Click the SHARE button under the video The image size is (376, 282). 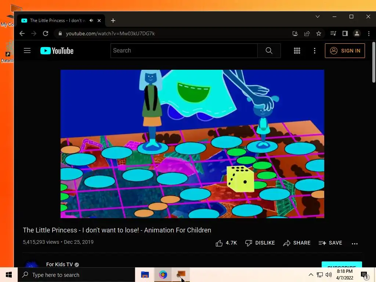click(297, 243)
